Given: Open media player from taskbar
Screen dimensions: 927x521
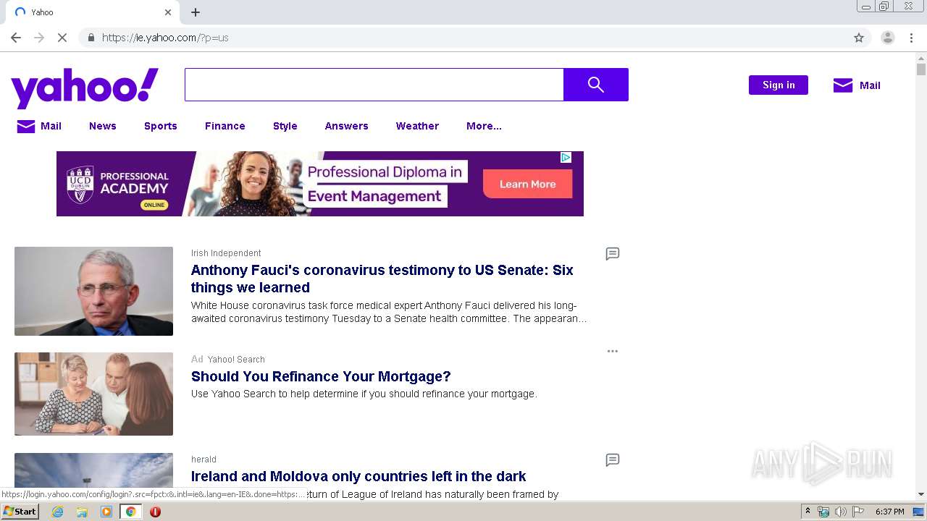Looking at the screenshot, I should point(106,512).
